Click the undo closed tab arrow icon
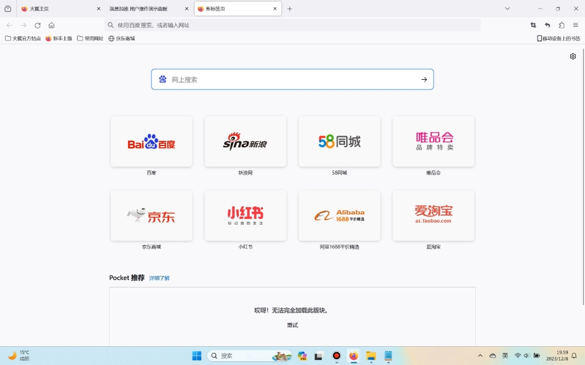585x365 pixels. (547, 25)
